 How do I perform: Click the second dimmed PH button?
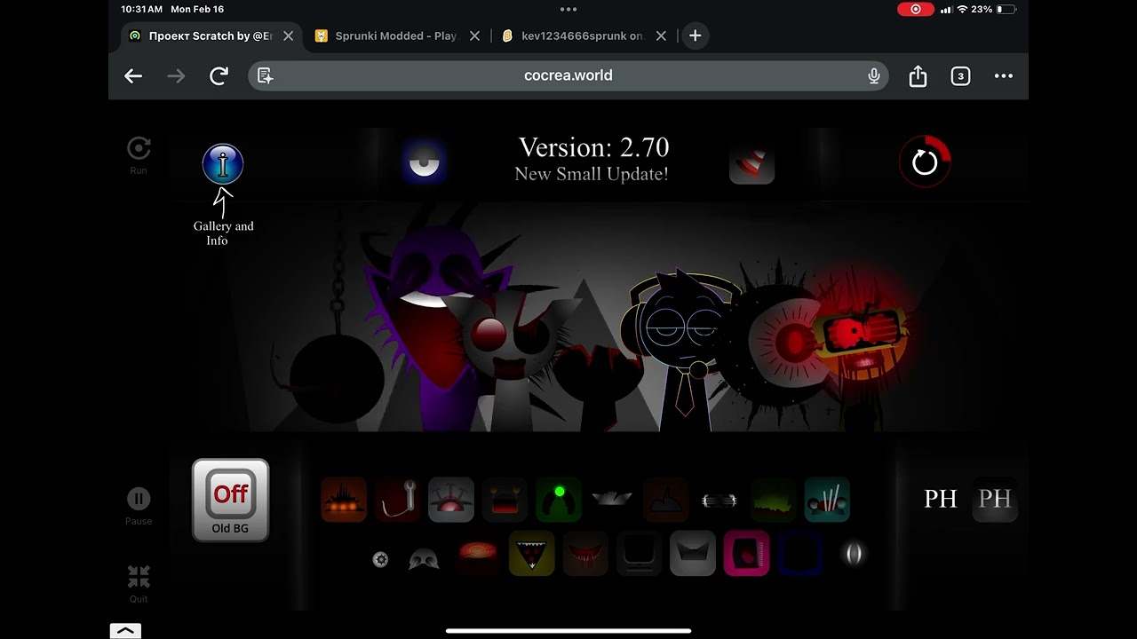pyautogui.click(x=994, y=499)
